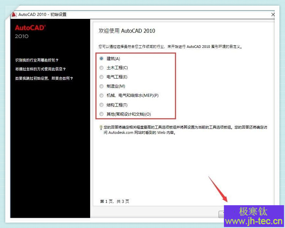
Task: Click the red AutoCAD 2010 logo
Action: coord(30,31)
